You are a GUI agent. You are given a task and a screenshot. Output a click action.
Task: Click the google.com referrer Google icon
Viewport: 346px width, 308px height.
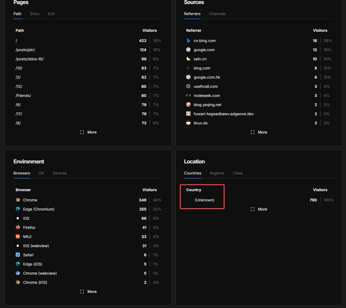tap(188, 50)
